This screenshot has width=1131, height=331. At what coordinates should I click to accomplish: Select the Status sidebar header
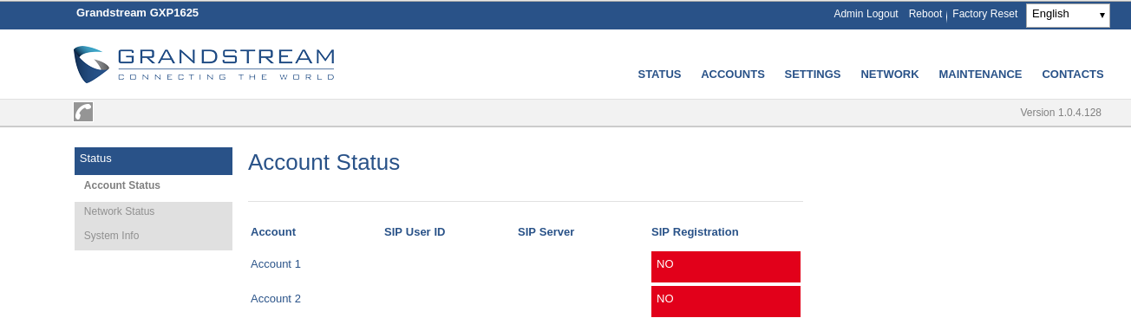154,160
